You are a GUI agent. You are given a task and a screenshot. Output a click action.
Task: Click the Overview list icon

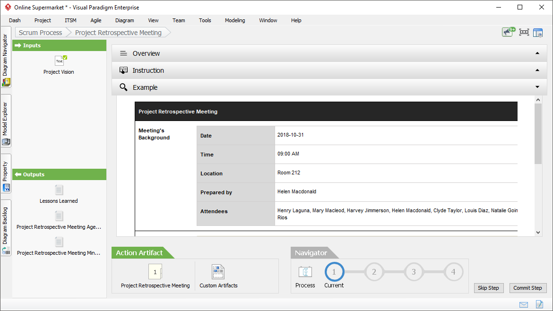(x=123, y=53)
